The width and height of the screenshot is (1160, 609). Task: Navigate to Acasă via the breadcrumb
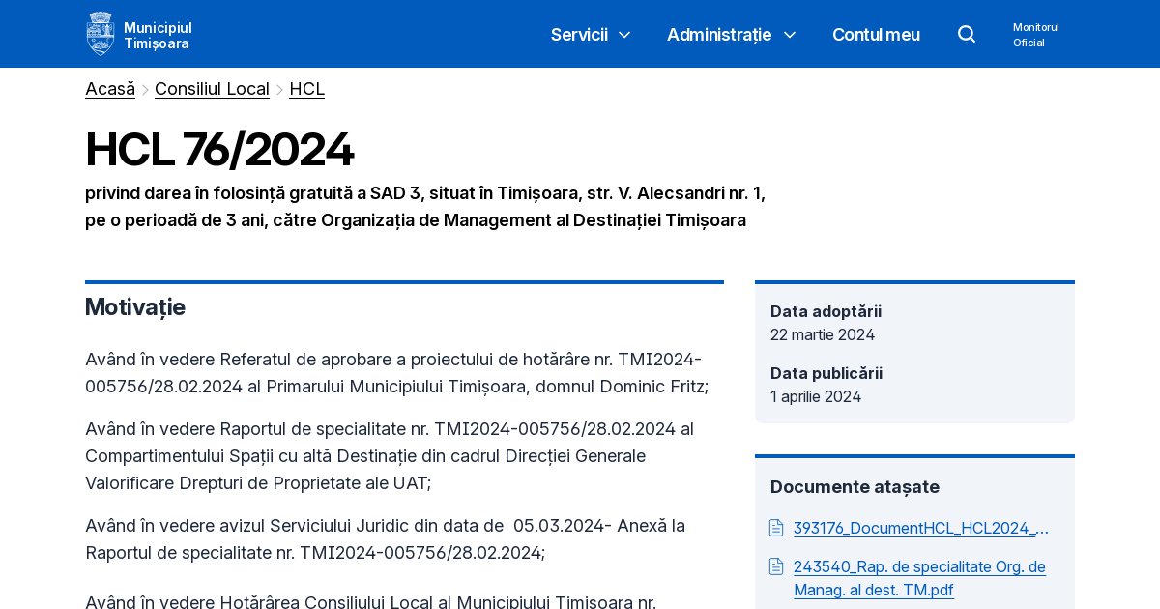pos(109,88)
